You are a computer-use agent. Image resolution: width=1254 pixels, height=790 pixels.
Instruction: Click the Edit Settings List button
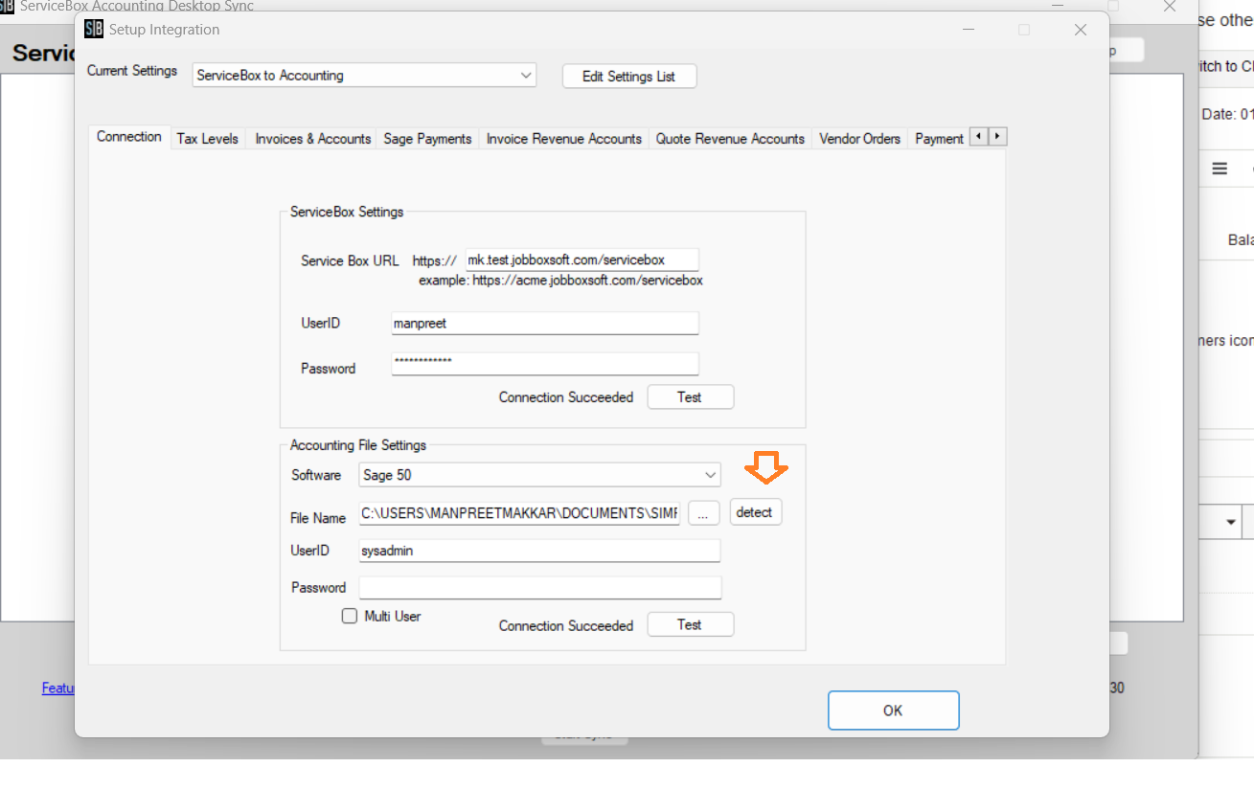[628, 77]
